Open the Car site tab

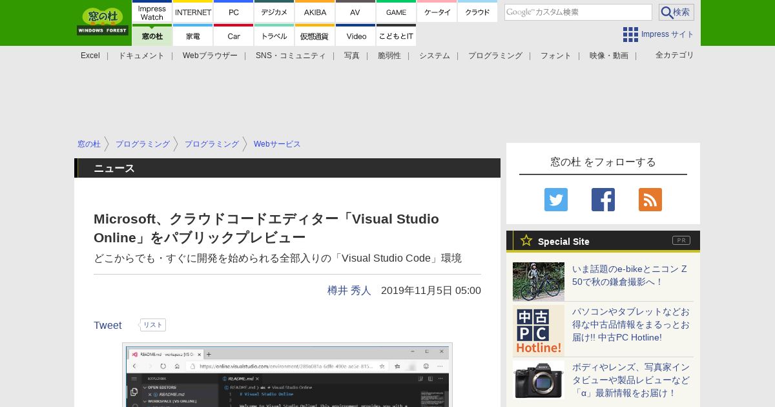coord(234,36)
